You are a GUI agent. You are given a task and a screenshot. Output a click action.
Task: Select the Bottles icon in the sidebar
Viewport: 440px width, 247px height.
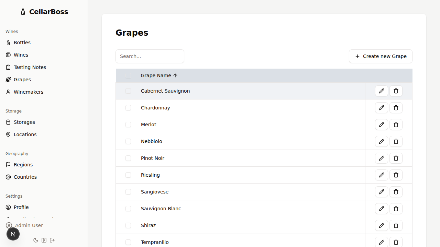pos(8,43)
